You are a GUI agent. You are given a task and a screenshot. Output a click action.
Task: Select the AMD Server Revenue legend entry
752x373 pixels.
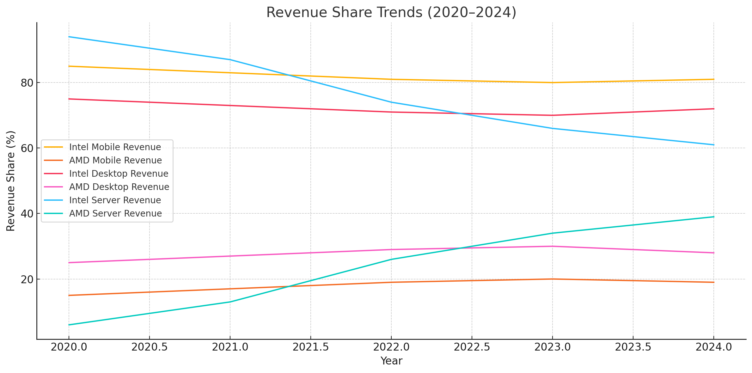pyautogui.click(x=116, y=213)
